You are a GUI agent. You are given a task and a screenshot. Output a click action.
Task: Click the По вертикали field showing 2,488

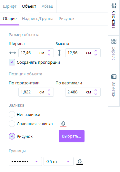pyautogui.click(x=83, y=92)
